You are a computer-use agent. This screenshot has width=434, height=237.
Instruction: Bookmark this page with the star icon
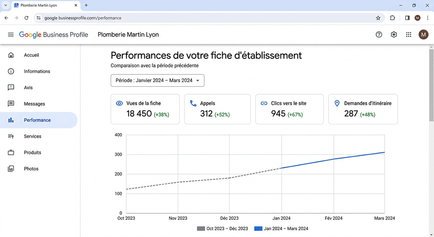[378, 18]
